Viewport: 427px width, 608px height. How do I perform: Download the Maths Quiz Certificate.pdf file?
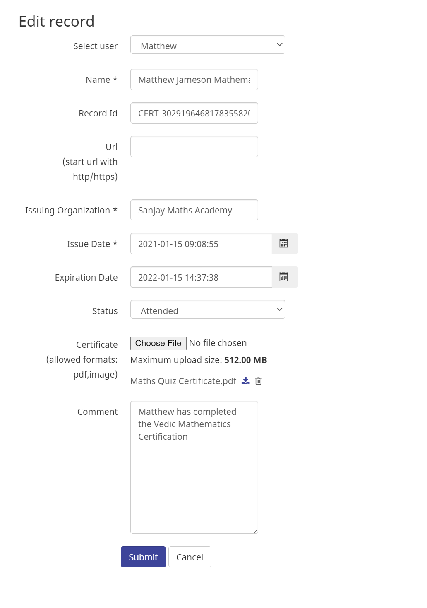(246, 381)
